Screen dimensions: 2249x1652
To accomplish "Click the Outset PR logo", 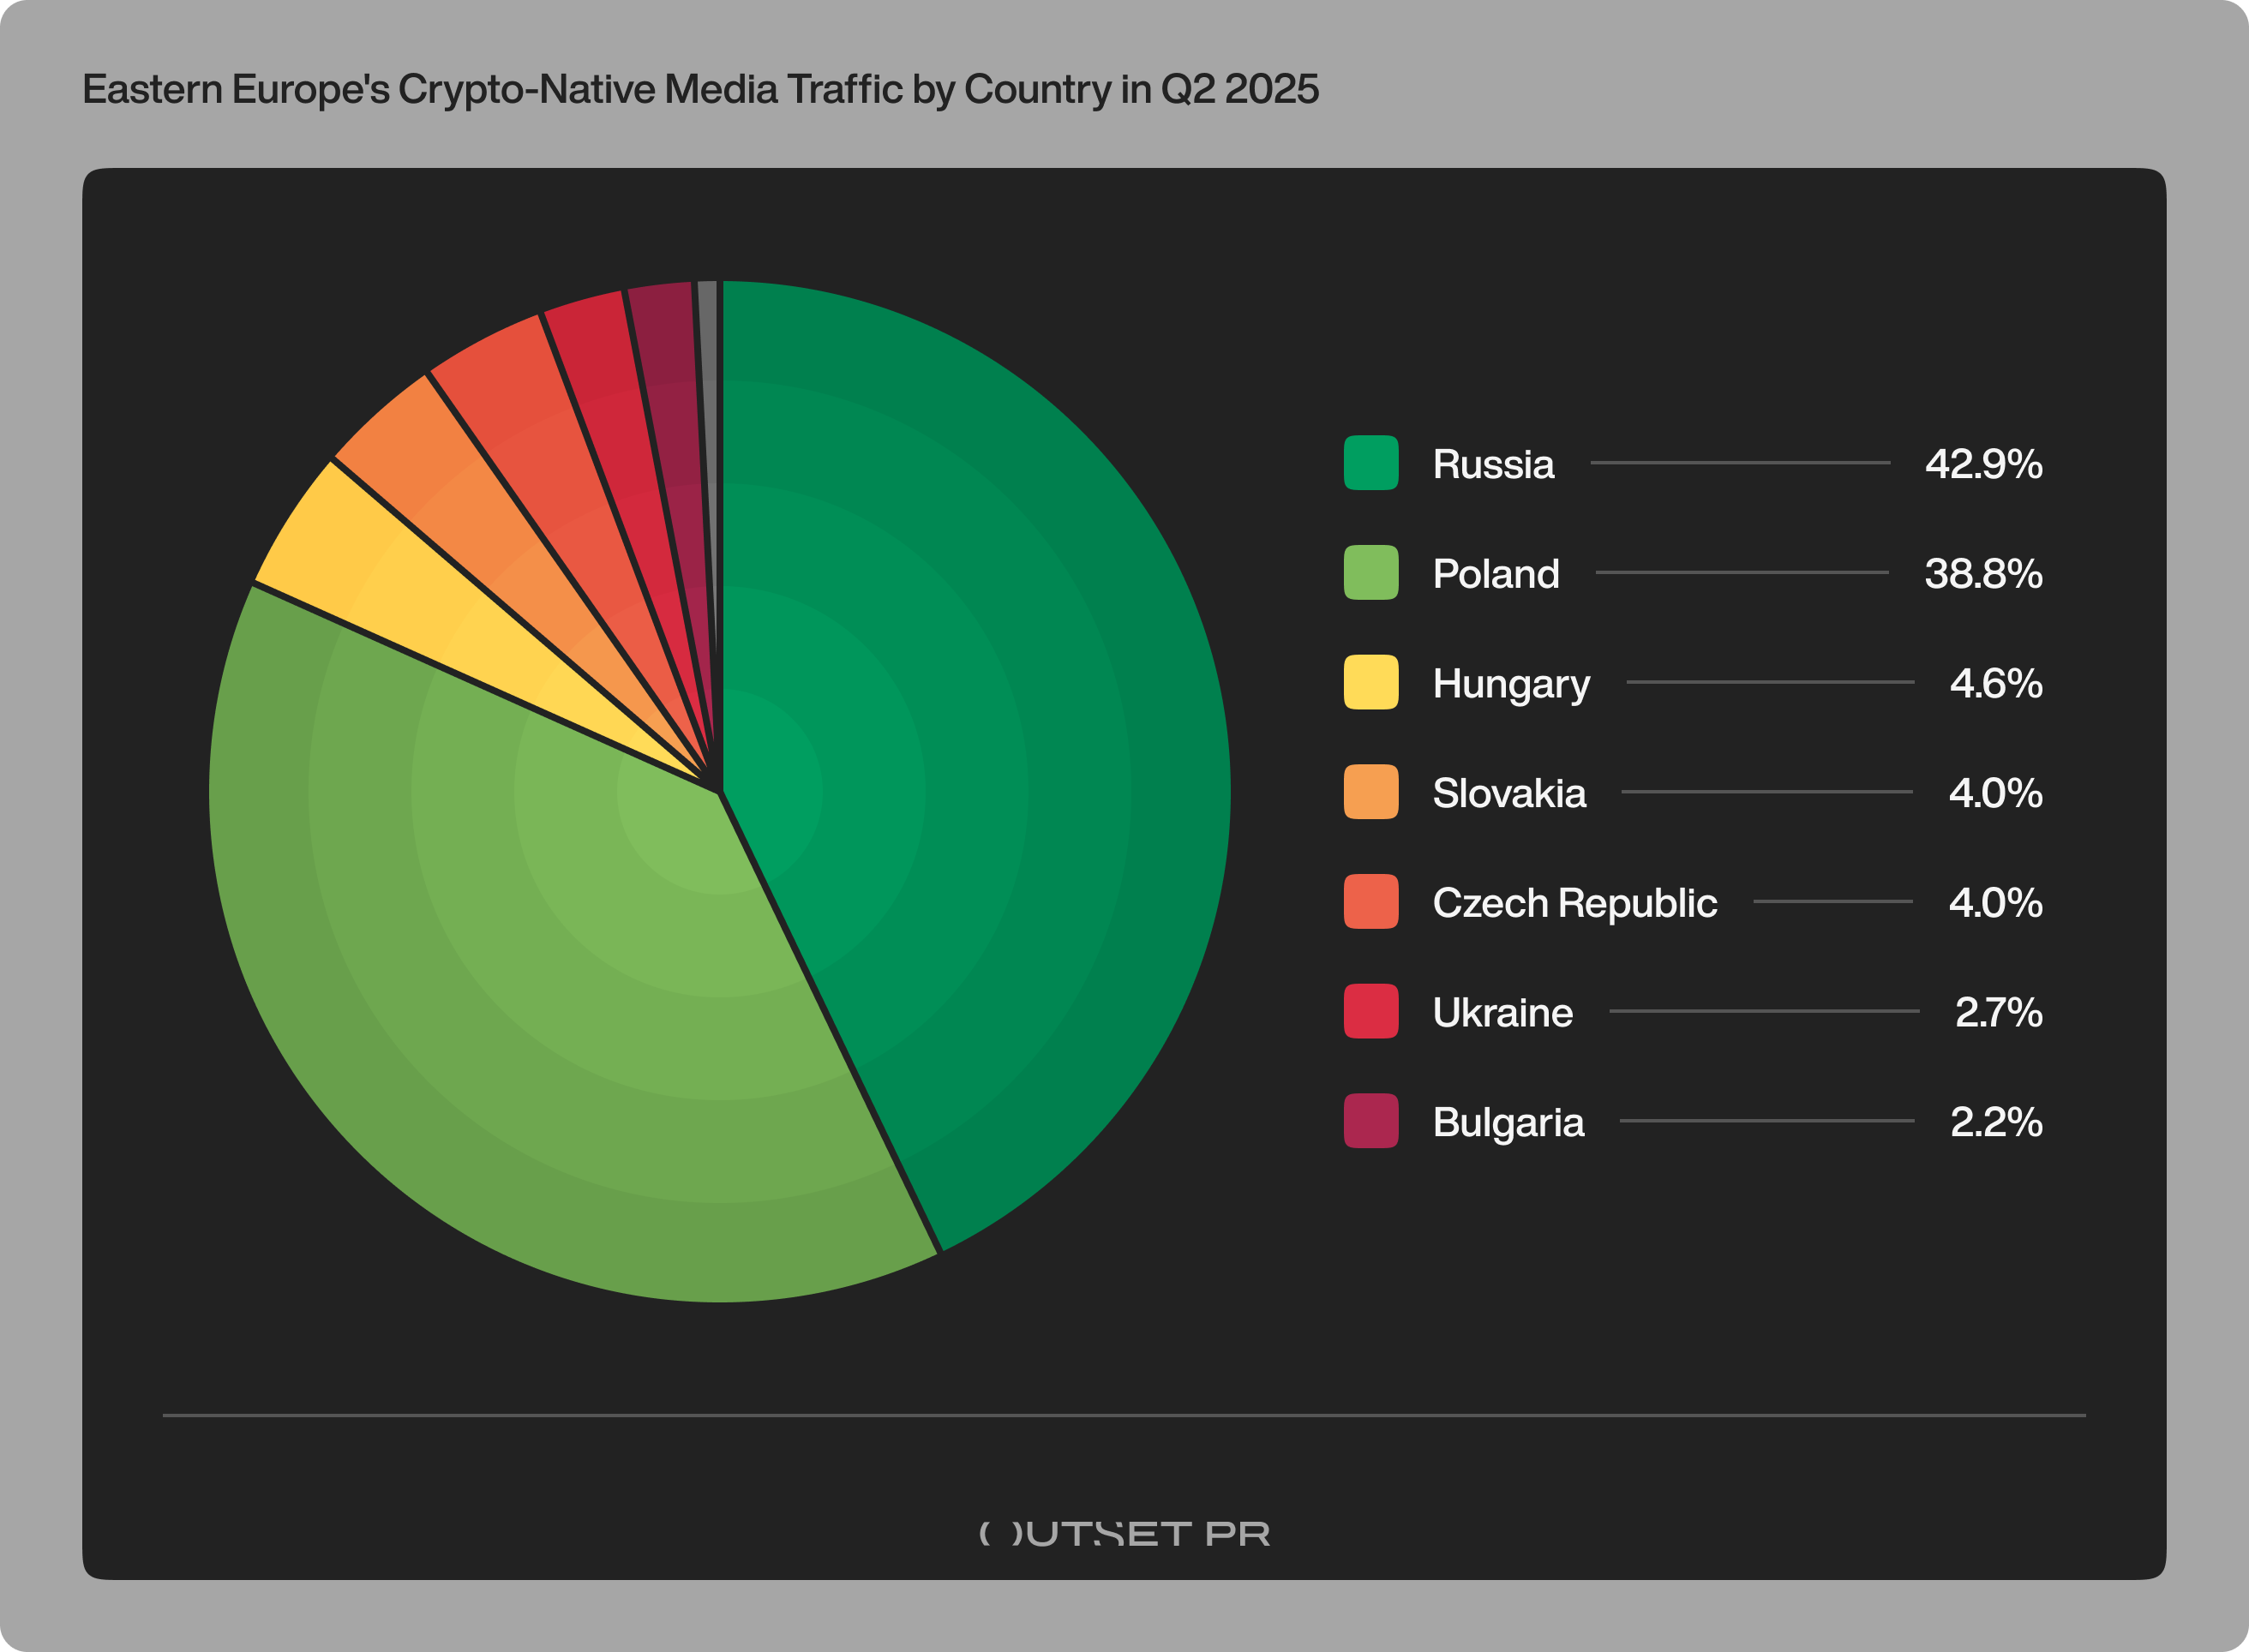I will click(1124, 1533).
